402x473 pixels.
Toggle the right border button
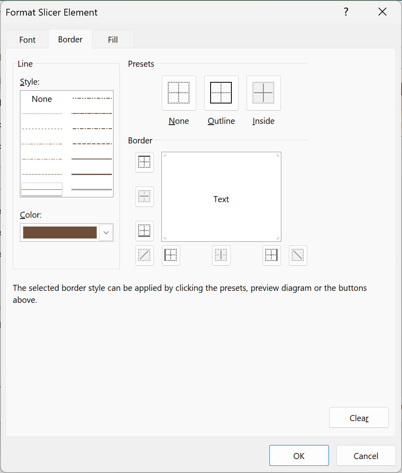coord(272,256)
